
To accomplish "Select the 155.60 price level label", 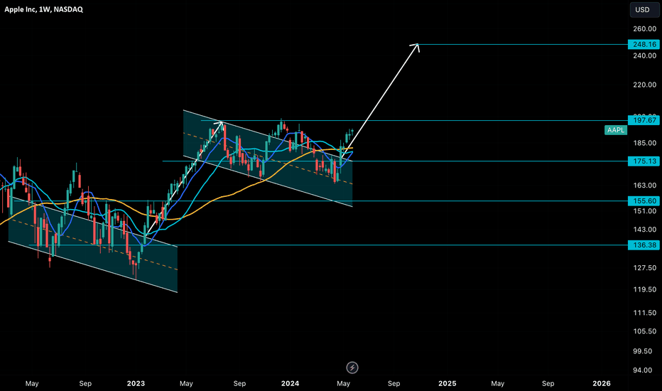I will pos(644,200).
